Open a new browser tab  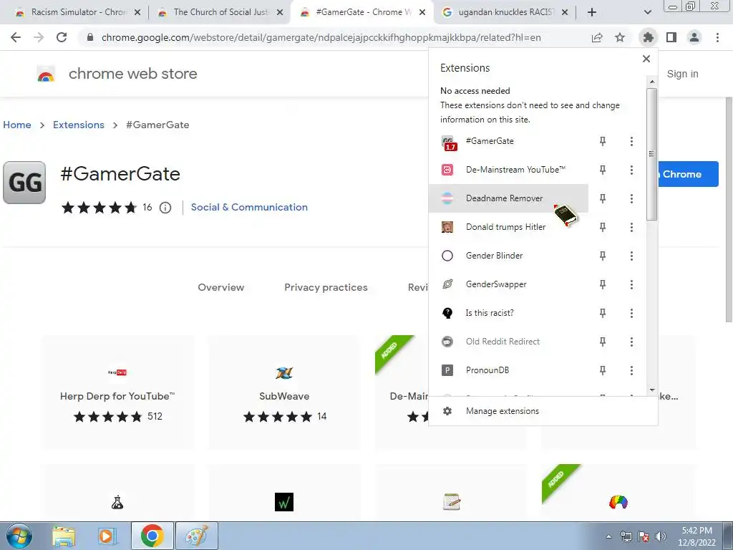tap(592, 12)
